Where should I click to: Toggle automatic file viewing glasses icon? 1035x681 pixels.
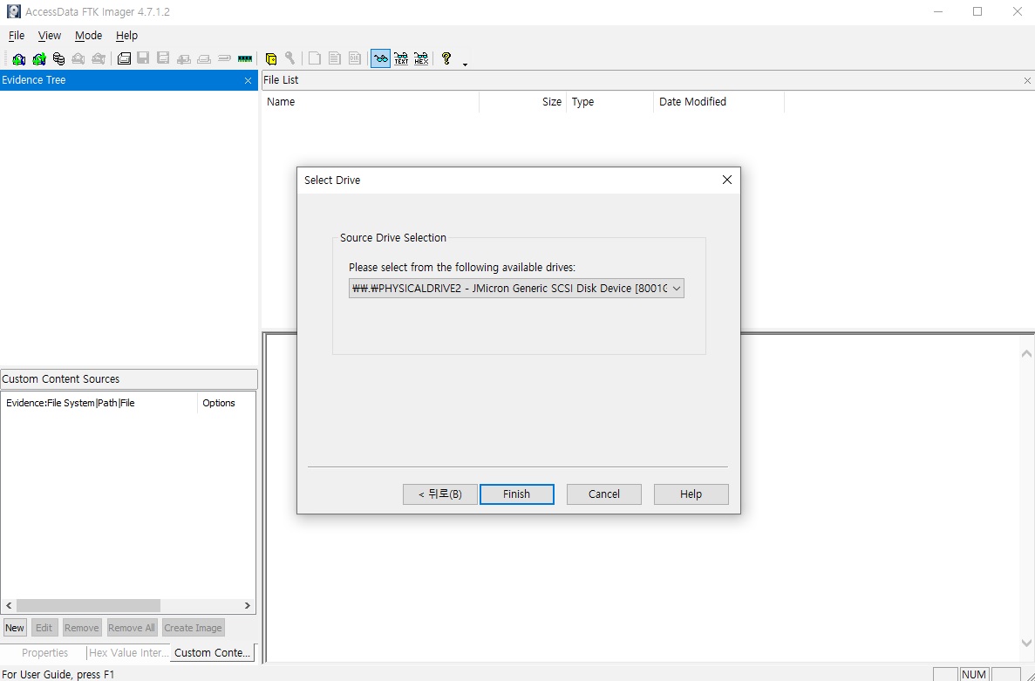[x=380, y=58]
